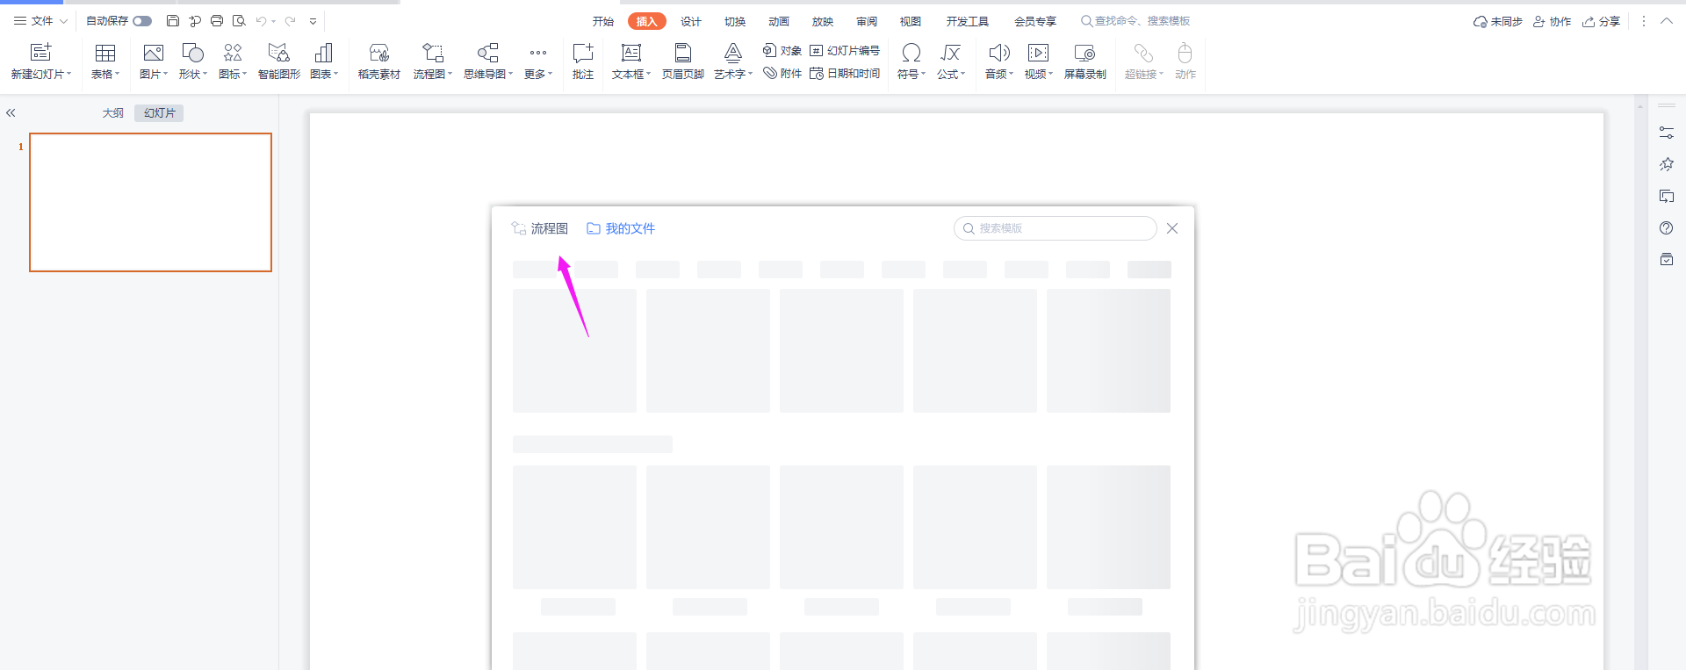
Task: Open the Table (表格) insert tool
Action: (105, 61)
